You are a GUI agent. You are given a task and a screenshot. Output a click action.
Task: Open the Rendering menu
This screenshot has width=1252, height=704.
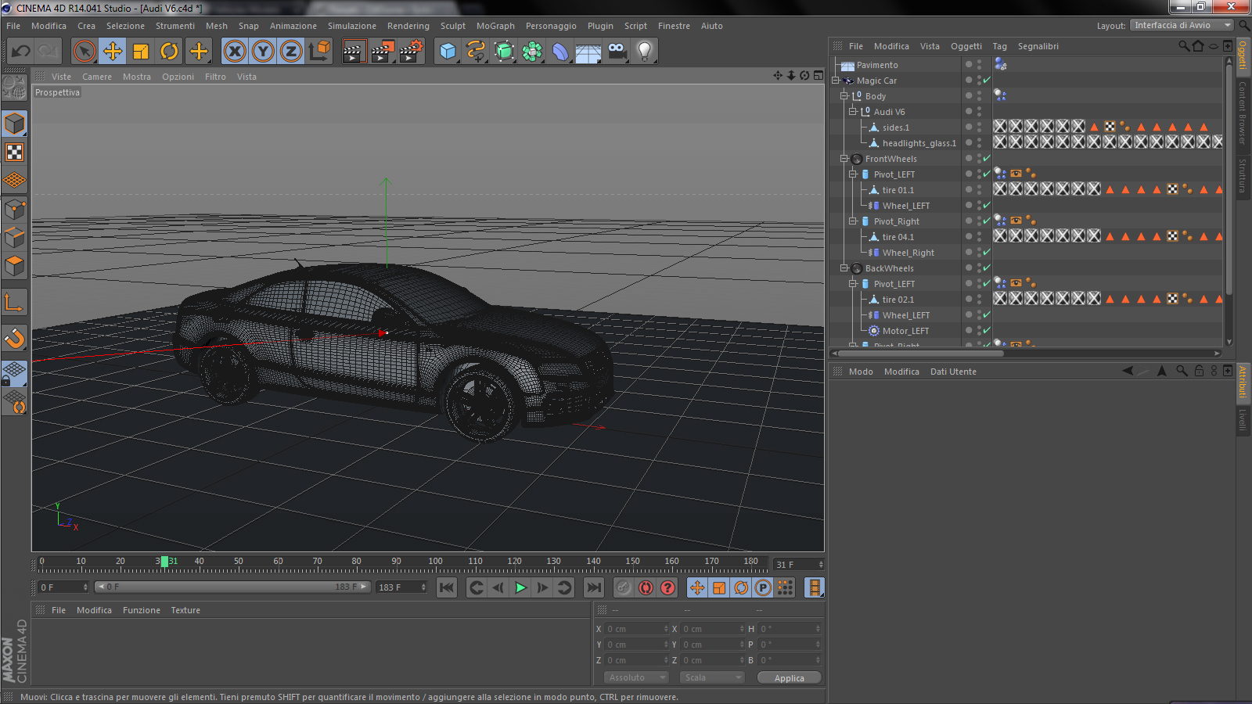click(x=408, y=26)
